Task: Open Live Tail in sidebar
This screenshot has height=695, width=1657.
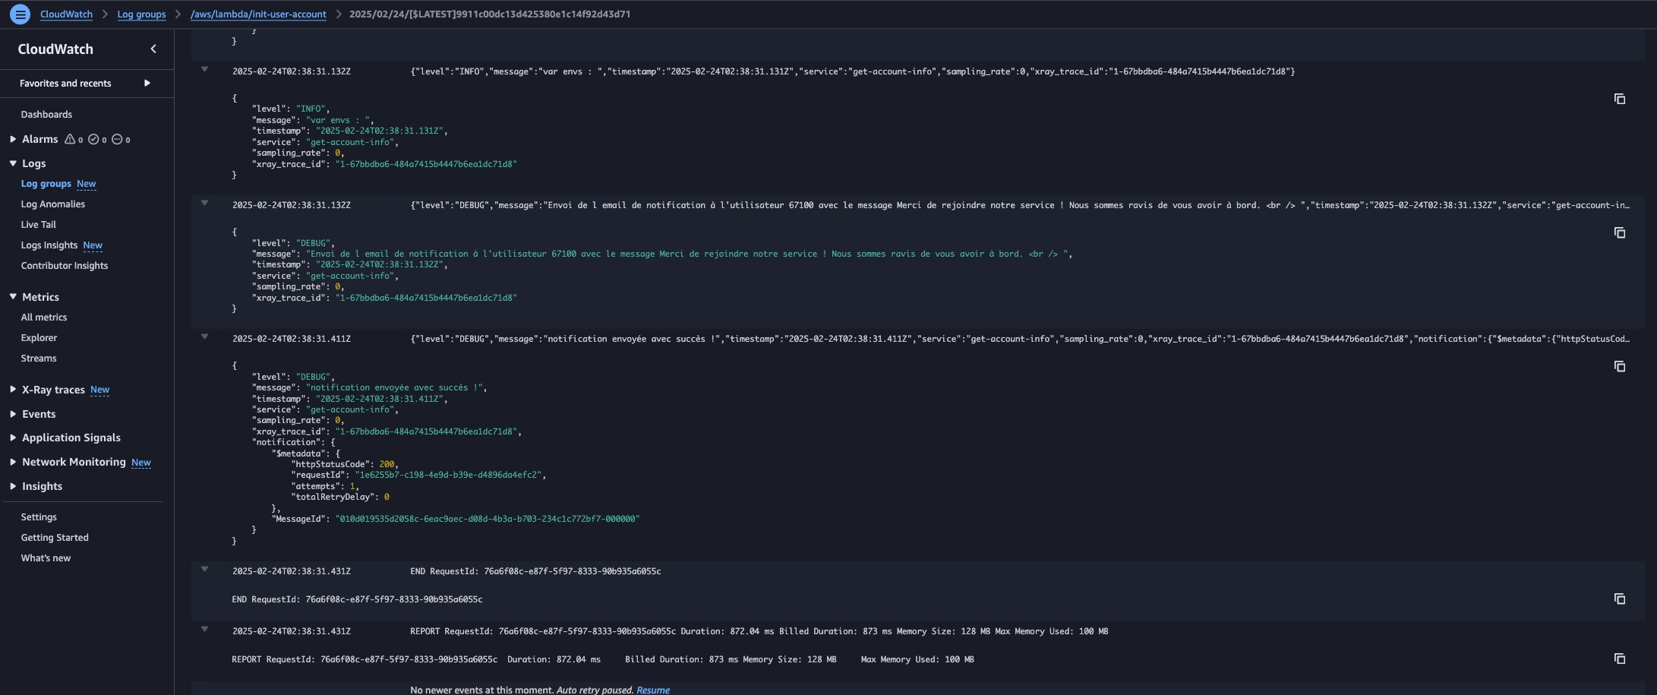Action: point(38,225)
